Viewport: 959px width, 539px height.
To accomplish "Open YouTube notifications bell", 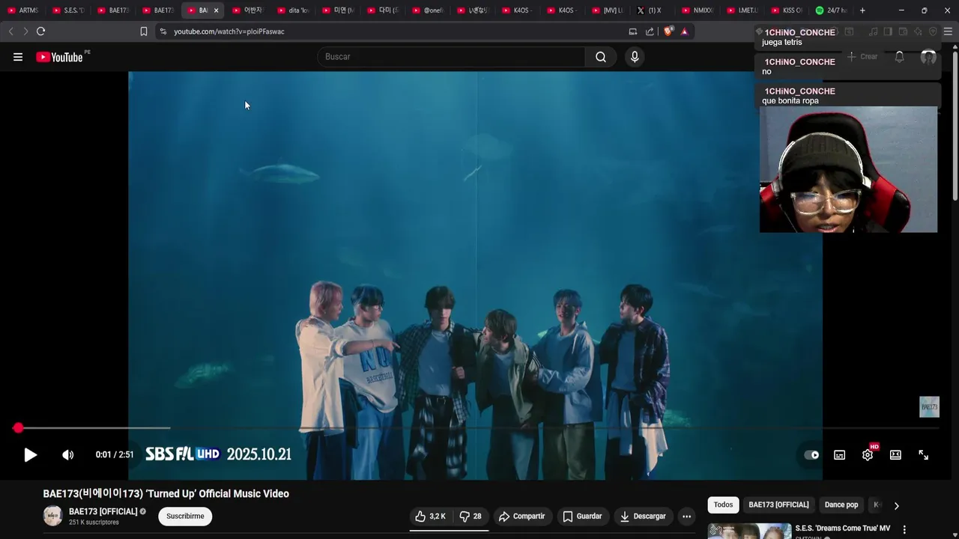I will pos(900,57).
